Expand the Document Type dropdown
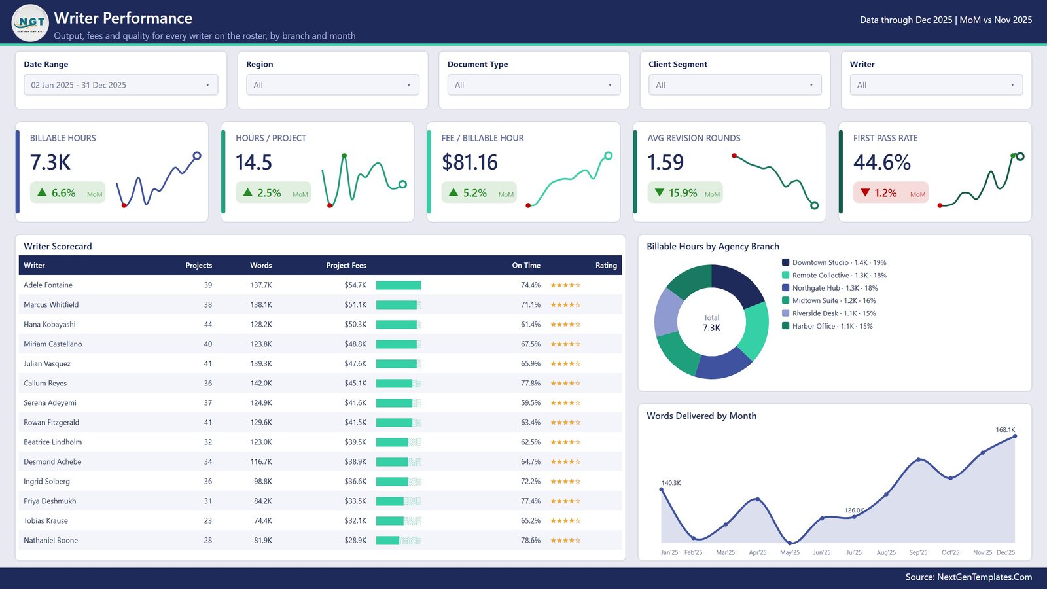Viewport: 1047px width, 589px height. tap(534, 85)
